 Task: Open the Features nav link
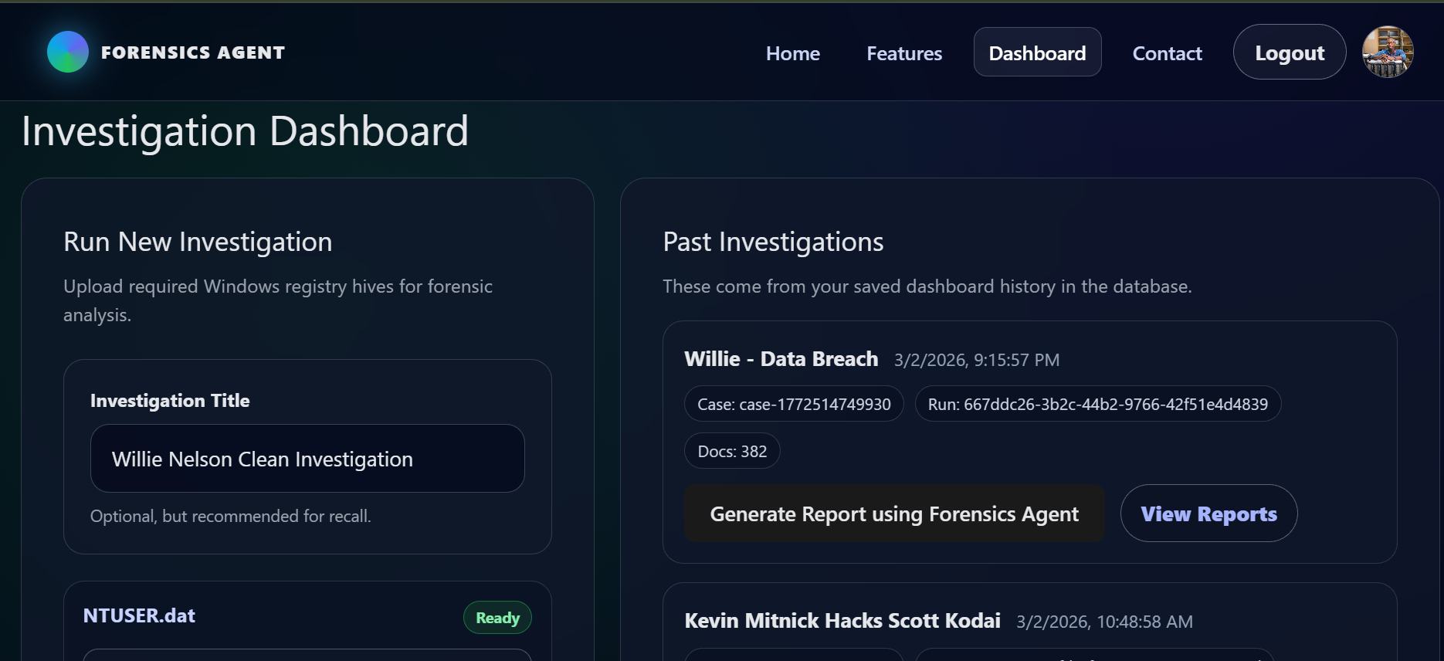click(x=904, y=53)
